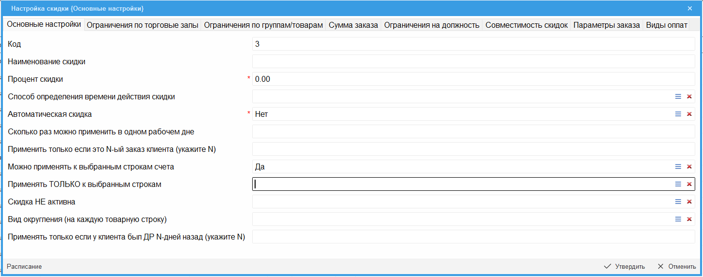Switch to 'Ограничения по торговые залы' tab
This screenshot has height=277, width=703.
coord(142,25)
